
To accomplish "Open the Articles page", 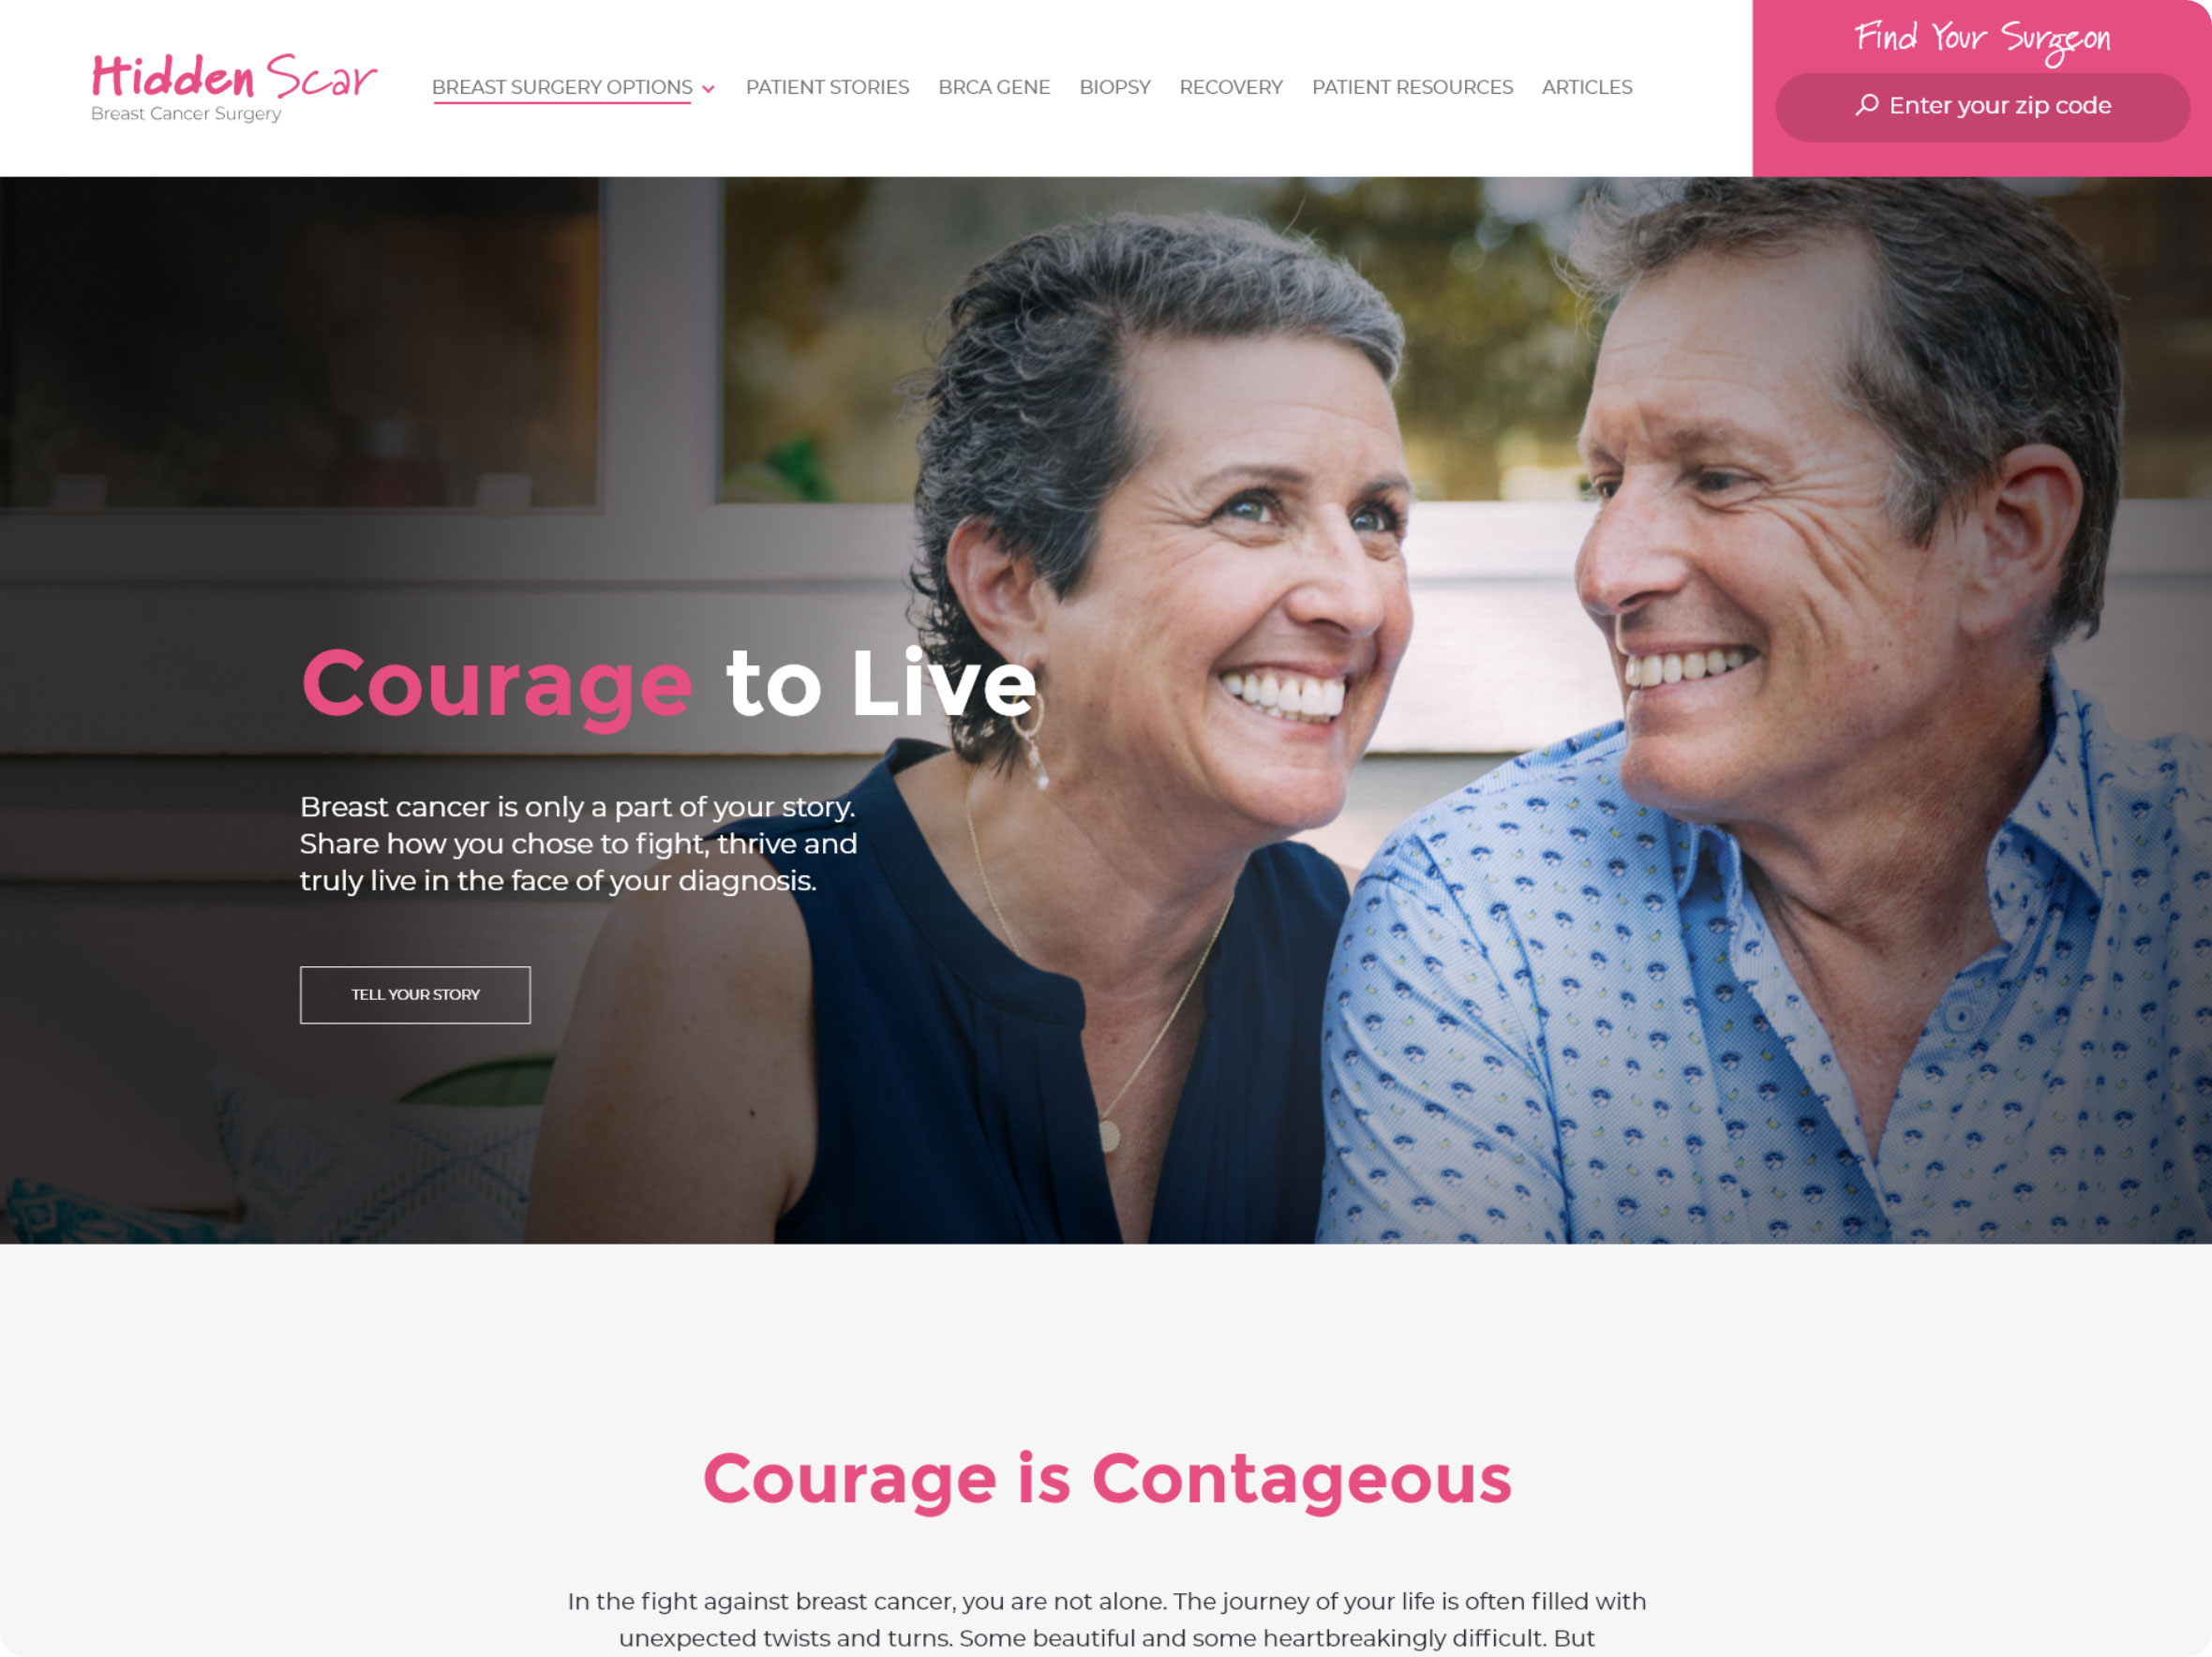I will tap(1587, 87).
